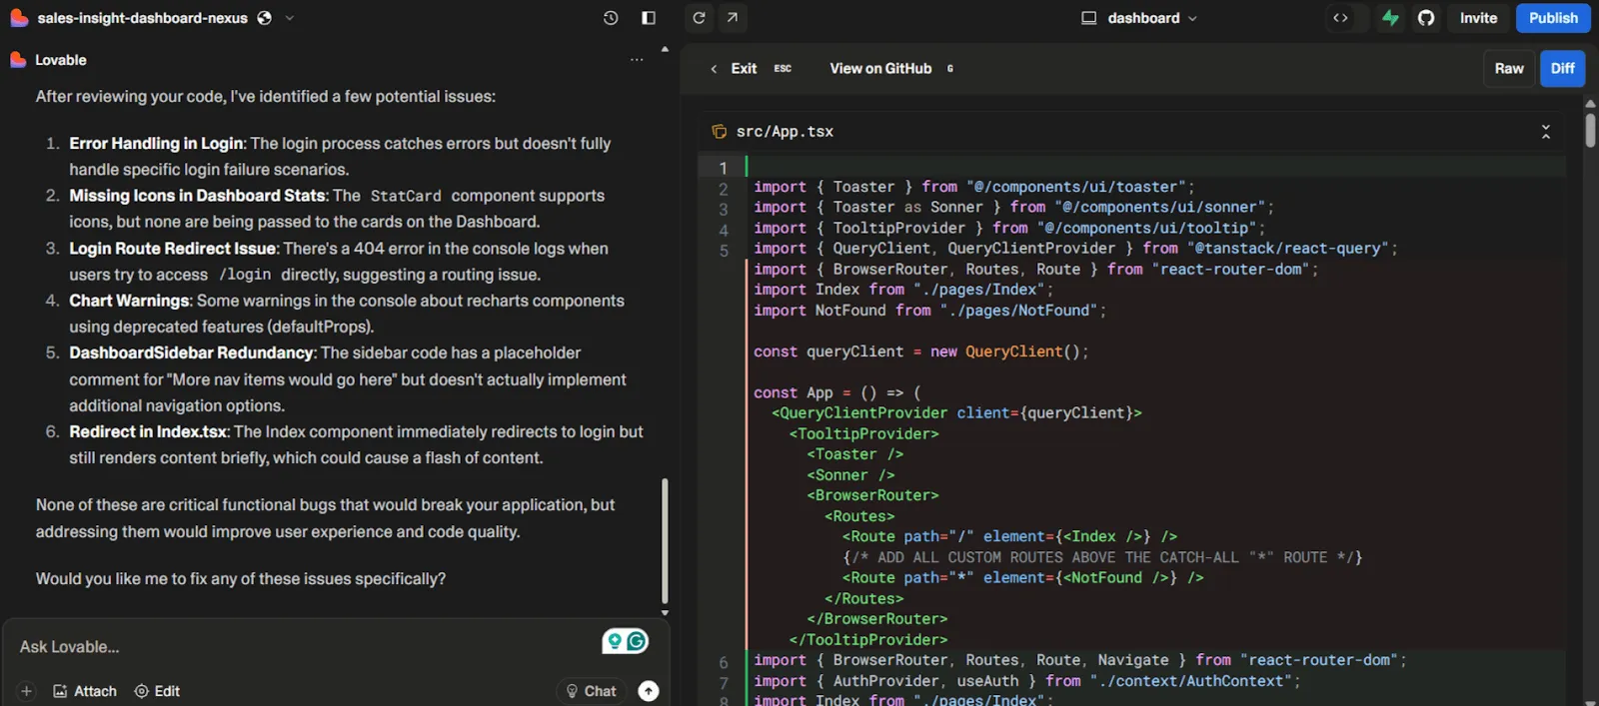Exit the diff view with the Exit button
This screenshot has width=1599, height=706.
pyautogui.click(x=744, y=68)
